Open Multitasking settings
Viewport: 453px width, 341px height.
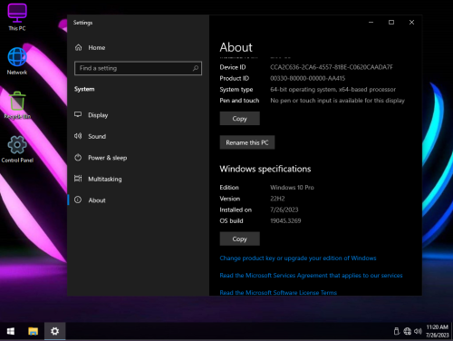(x=98, y=179)
